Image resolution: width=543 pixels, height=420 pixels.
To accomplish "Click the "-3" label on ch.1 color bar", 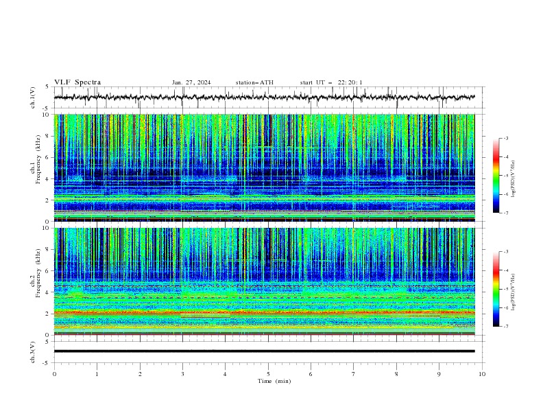I will point(506,138).
